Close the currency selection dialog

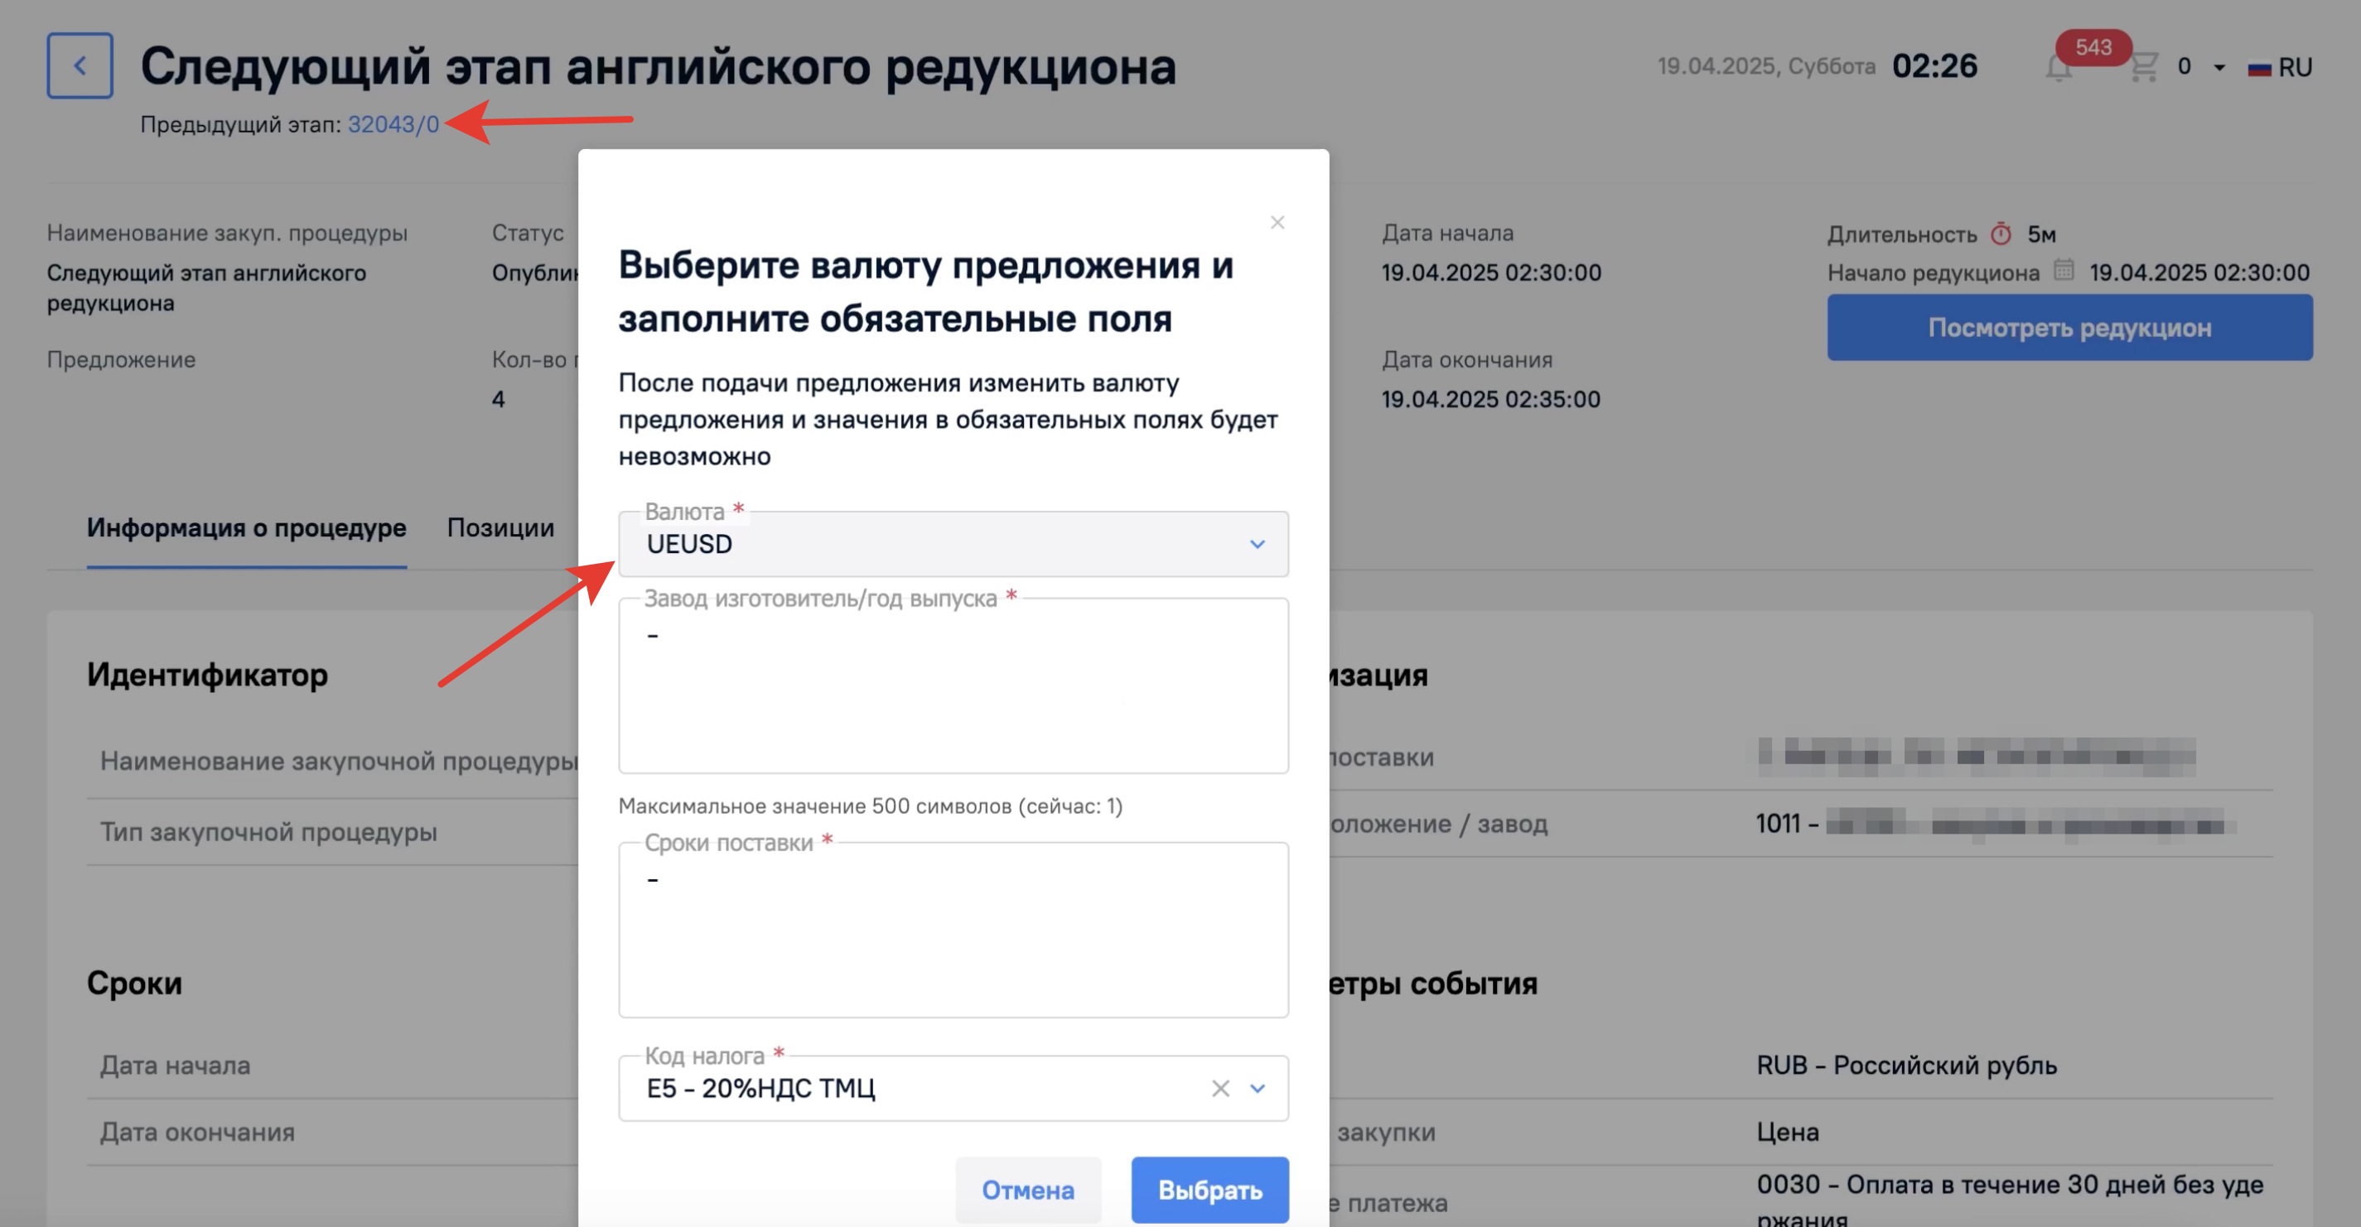click(1277, 223)
